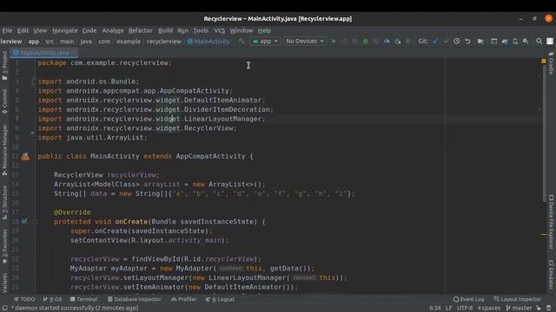Open the Code menu
Image resolution: width=556 pixels, height=312 pixels.
89,30
